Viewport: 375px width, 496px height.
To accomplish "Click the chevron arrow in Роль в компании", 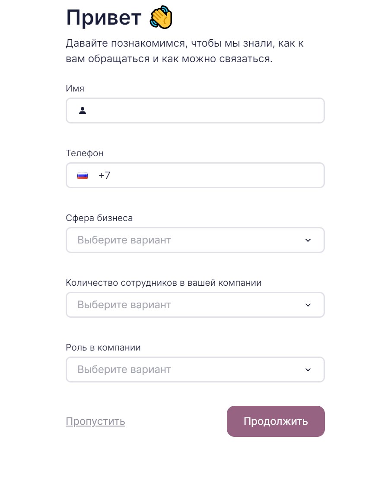I will (x=308, y=370).
